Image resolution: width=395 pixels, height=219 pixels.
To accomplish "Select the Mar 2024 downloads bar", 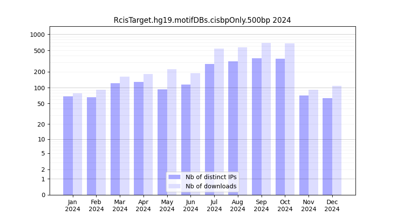I will [x=125, y=136].
